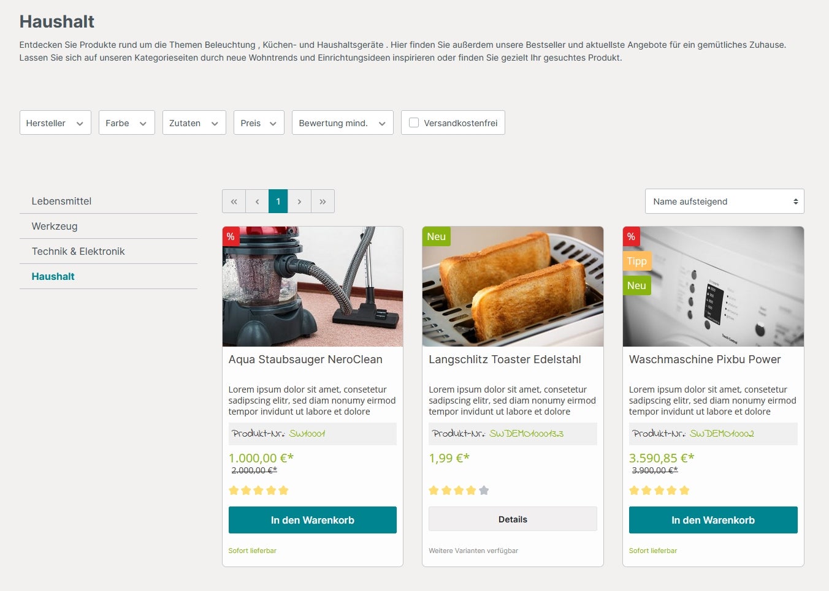This screenshot has width=829, height=591.
Task: Click the star rating of Aqua Staubsauger
Action: click(x=258, y=490)
